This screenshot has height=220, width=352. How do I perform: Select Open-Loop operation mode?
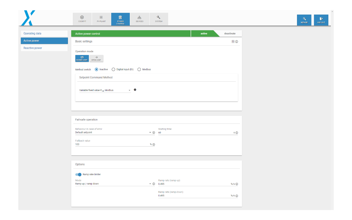point(97,58)
